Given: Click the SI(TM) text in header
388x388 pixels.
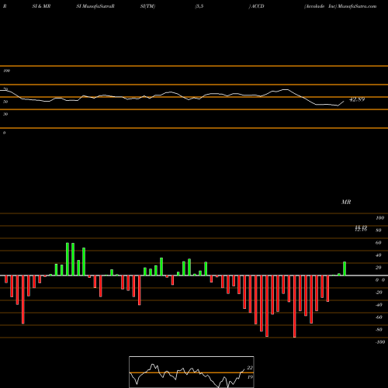Looking at the screenshot, I should (147, 6).
